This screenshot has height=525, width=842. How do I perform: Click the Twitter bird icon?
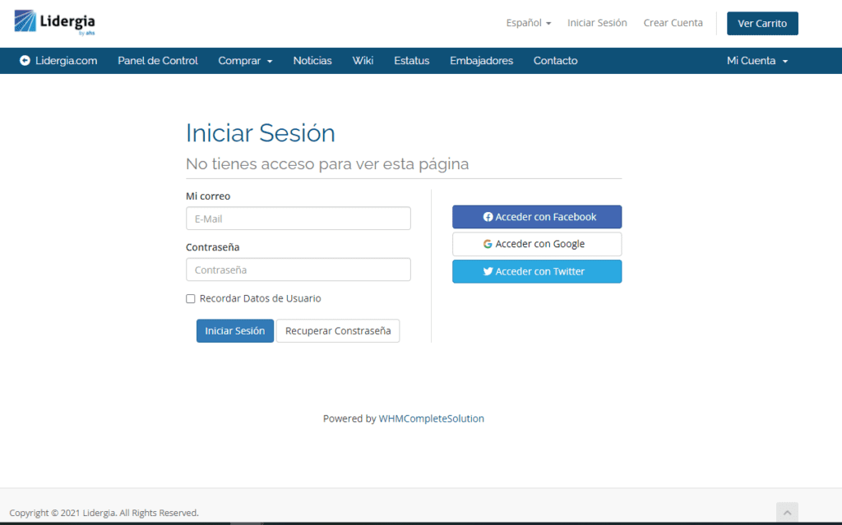(488, 272)
